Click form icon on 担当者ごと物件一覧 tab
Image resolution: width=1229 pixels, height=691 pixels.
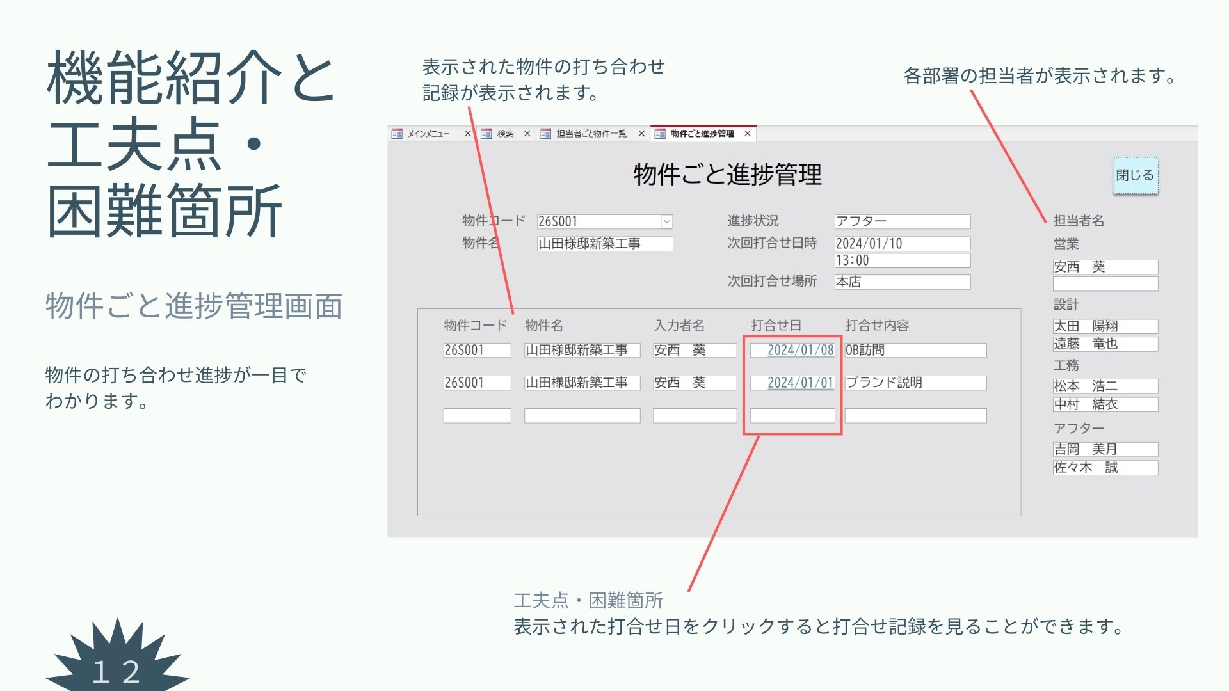pos(545,134)
